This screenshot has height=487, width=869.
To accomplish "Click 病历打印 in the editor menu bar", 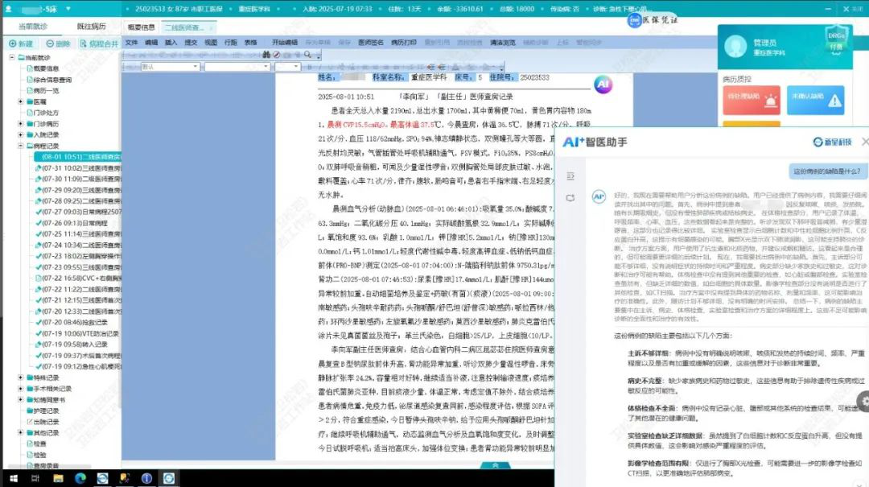I will 403,42.
